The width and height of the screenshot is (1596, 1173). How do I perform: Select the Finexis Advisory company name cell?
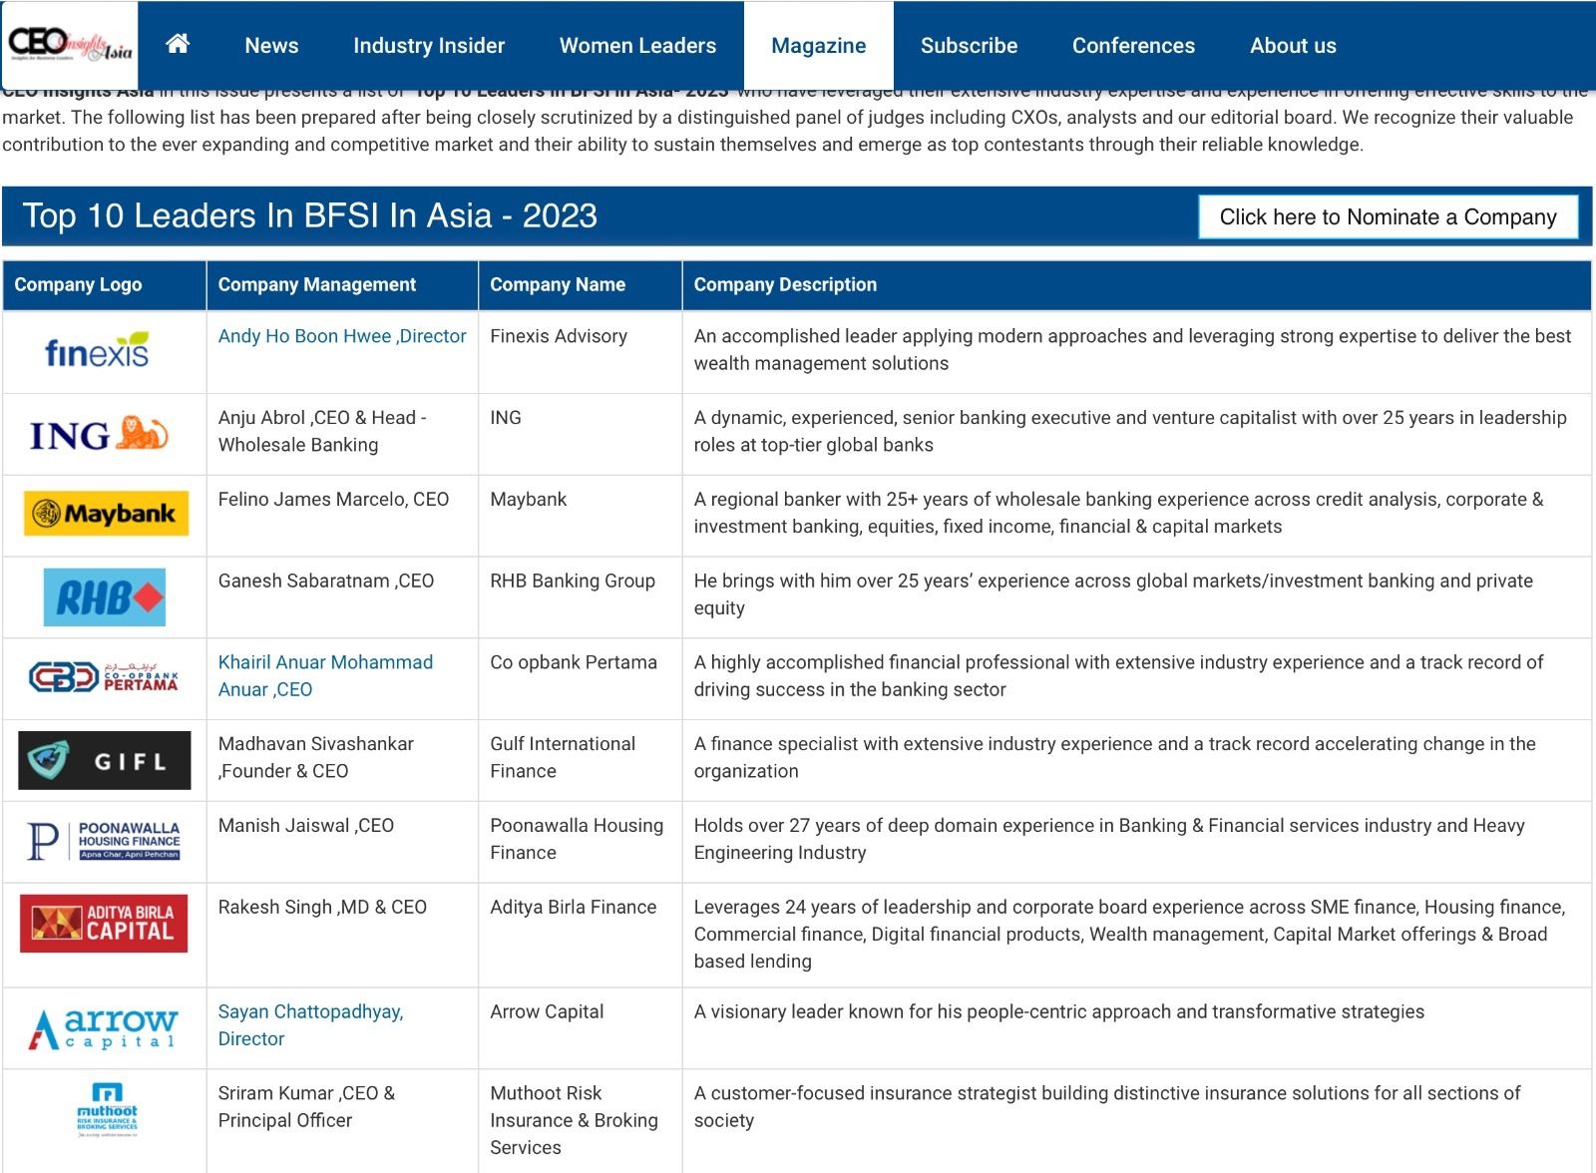(x=581, y=352)
